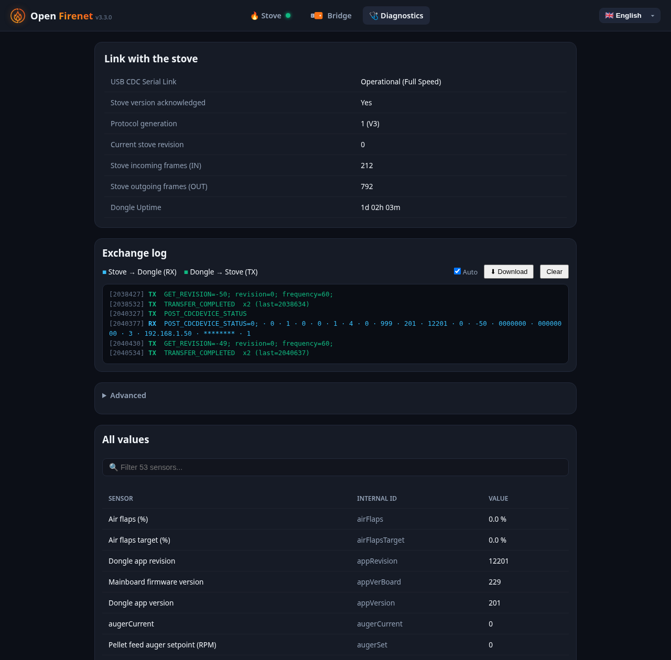671x660 pixels.
Task: Select the Air flaps target (%) row
Action: (x=335, y=540)
